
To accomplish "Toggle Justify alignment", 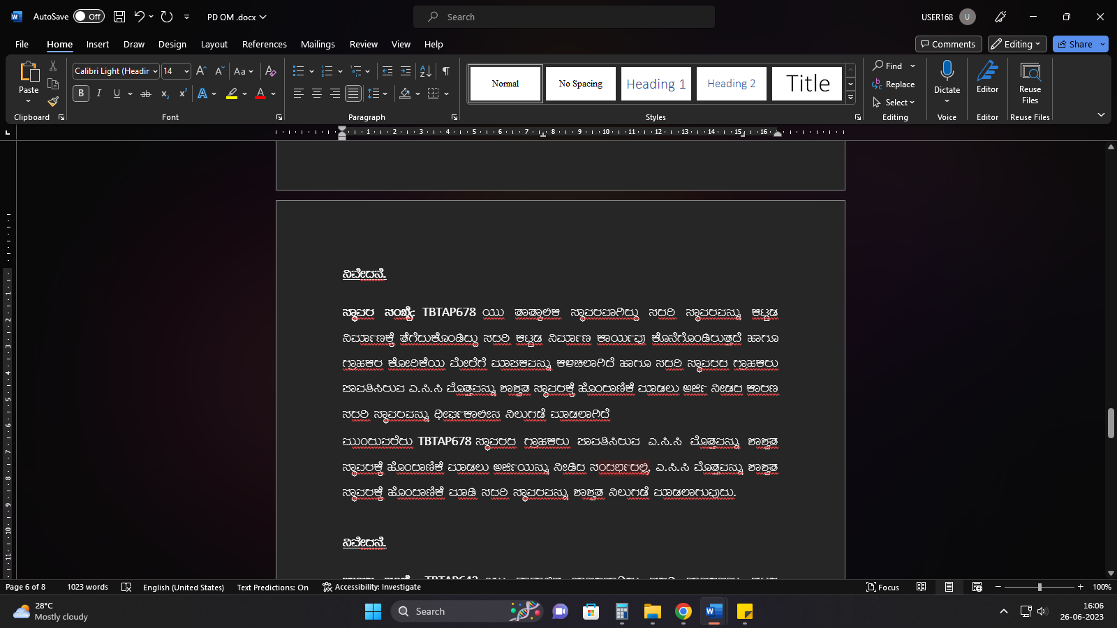I will click(353, 94).
